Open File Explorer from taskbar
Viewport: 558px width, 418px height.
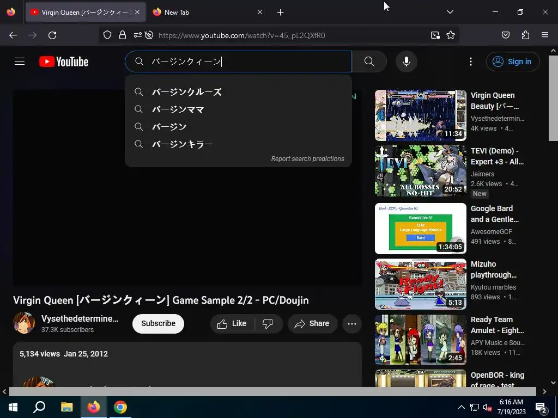(66, 407)
